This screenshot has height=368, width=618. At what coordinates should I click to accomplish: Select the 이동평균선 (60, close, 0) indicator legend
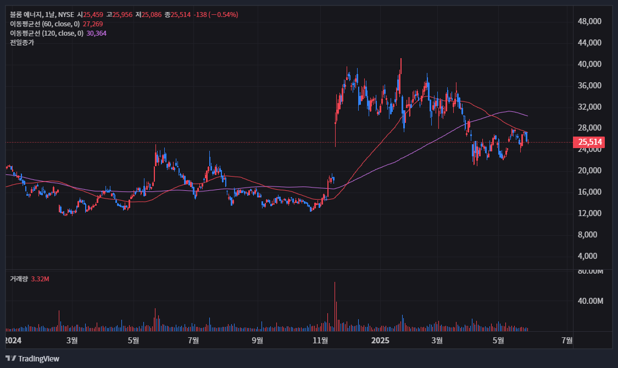point(44,24)
